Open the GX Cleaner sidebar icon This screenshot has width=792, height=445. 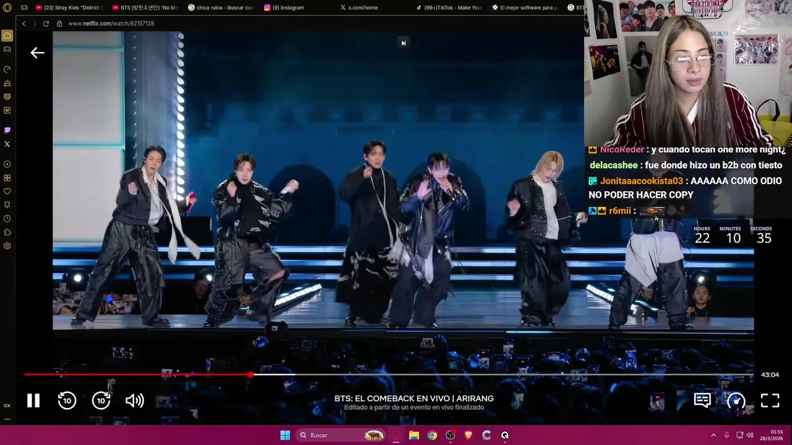(7, 83)
